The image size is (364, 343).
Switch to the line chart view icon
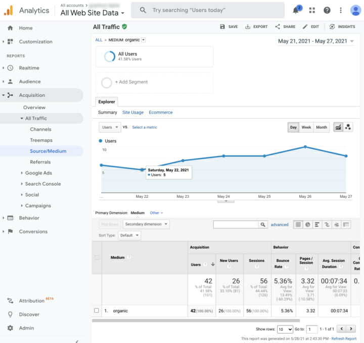338,127
